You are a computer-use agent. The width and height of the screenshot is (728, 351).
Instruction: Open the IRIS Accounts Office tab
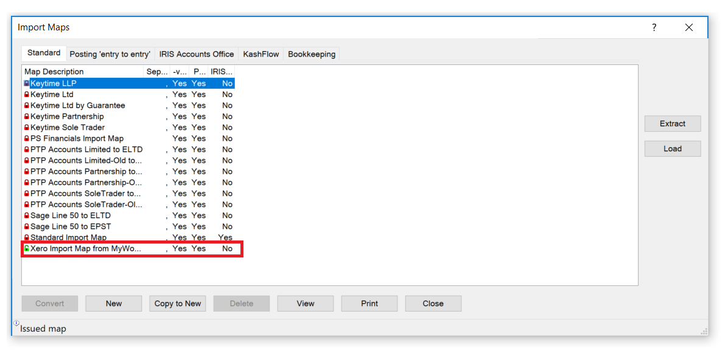point(197,54)
